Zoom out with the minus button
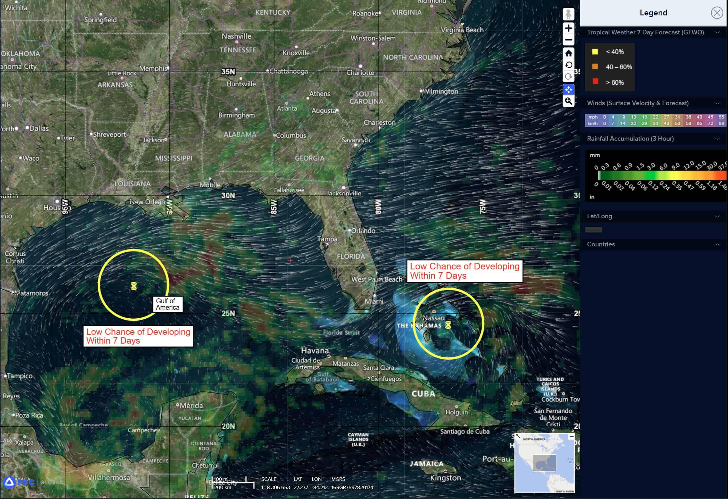Screen dimensions: 728x499 pyautogui.click(x=568, y=40)
